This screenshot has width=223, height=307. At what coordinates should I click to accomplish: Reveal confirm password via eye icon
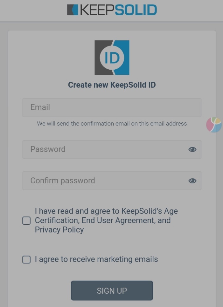(192, 181)
